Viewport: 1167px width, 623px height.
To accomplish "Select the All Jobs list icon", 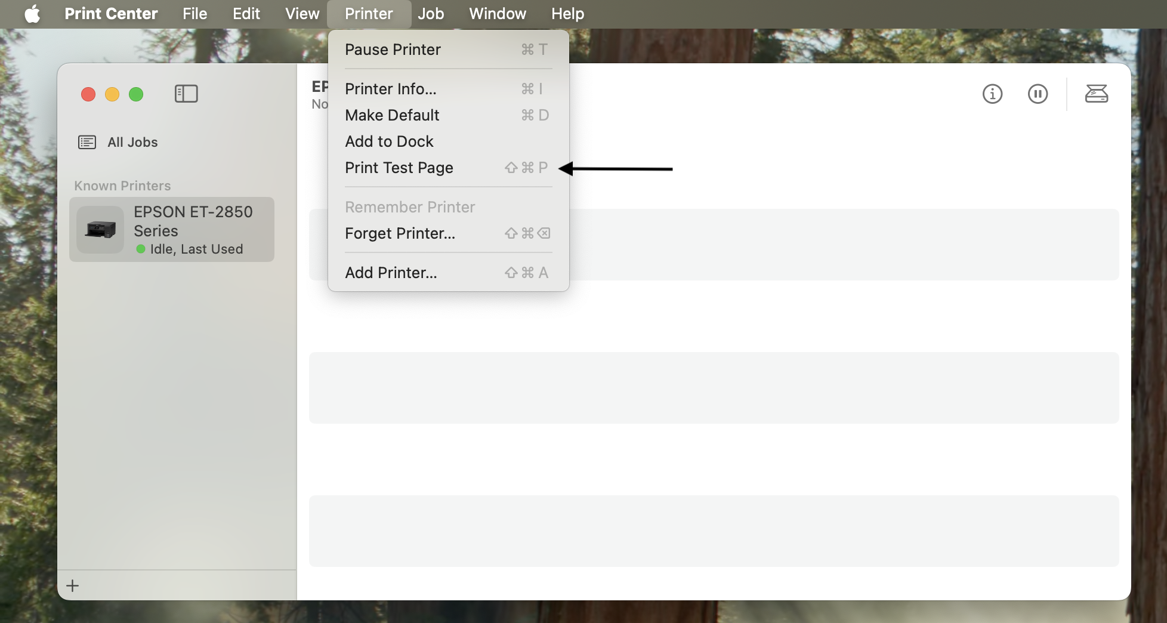I will pyautogui.click(x=87, y=142).
